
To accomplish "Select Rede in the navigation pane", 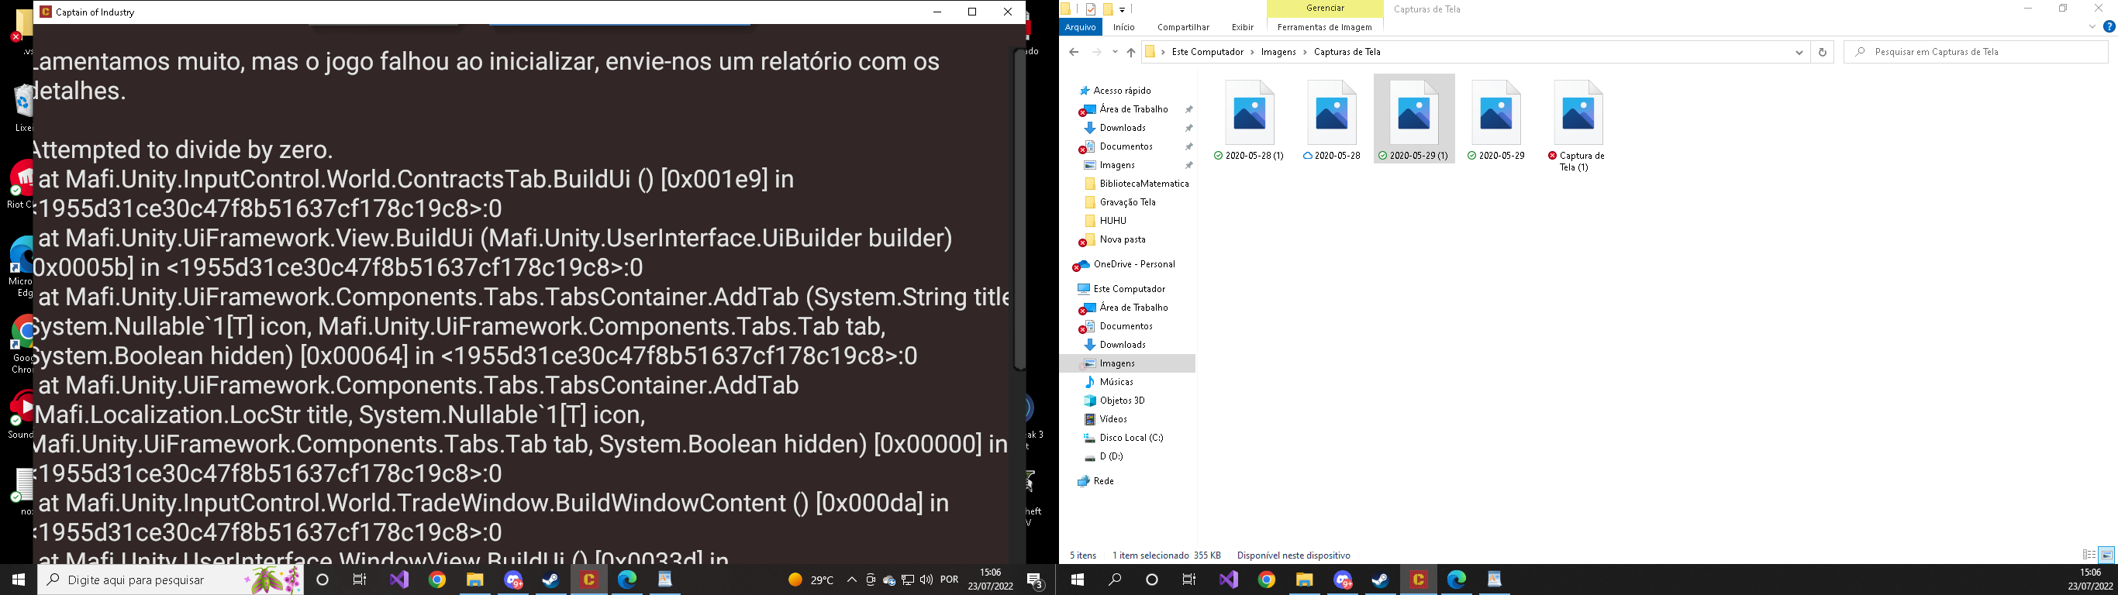I will click(1103, 481).
